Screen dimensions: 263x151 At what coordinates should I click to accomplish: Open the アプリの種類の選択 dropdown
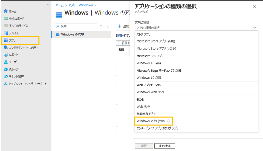click(x=196, y=28)
